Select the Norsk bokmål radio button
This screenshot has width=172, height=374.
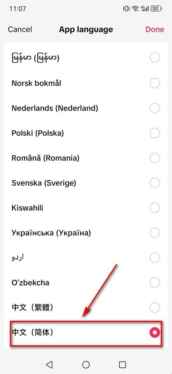(155, 83)
